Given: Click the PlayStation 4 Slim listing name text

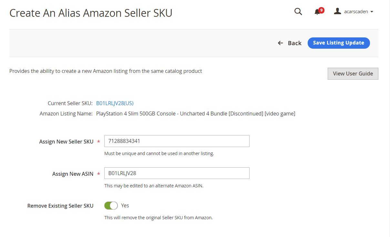Looking at the screenshot, I should [x=196, y=114].
